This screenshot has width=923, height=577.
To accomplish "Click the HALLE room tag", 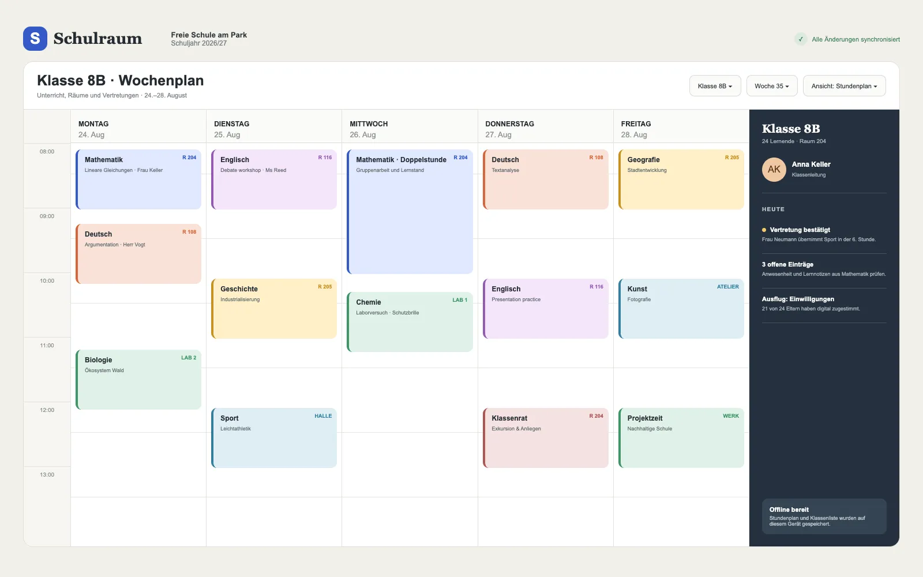I will [323, 416].
